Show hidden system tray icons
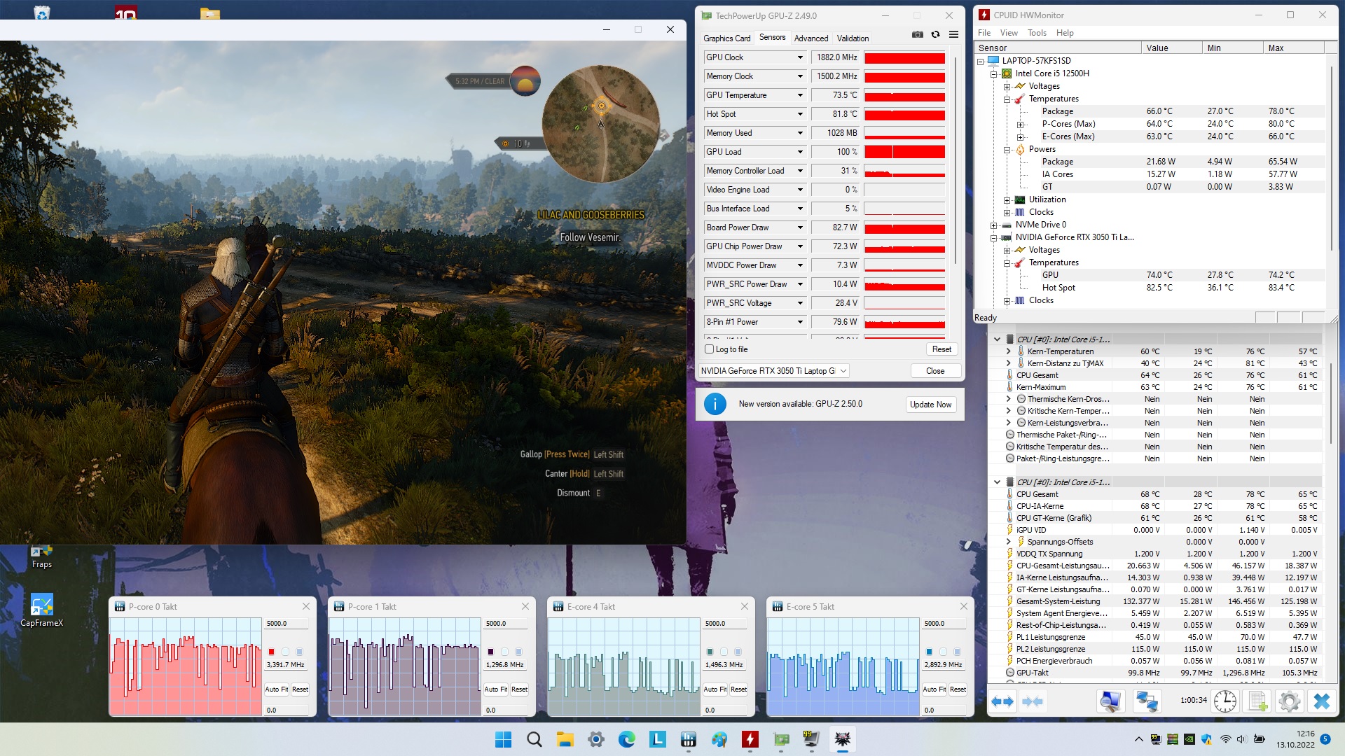 pos(1138,739)
